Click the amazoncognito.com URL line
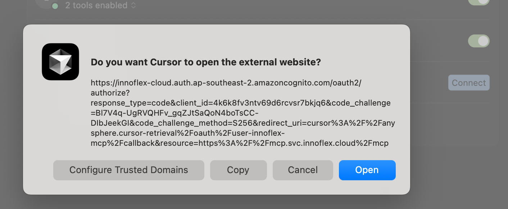The width and height of the screenshot is (508, 209). point(226,83)
